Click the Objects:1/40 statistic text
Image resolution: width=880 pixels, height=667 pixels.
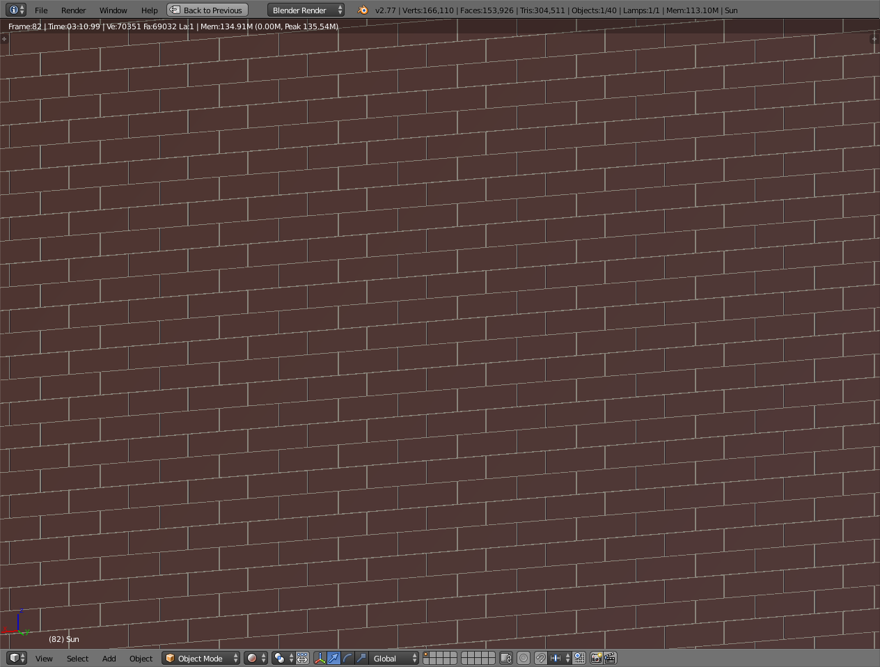tap(594, 10)
